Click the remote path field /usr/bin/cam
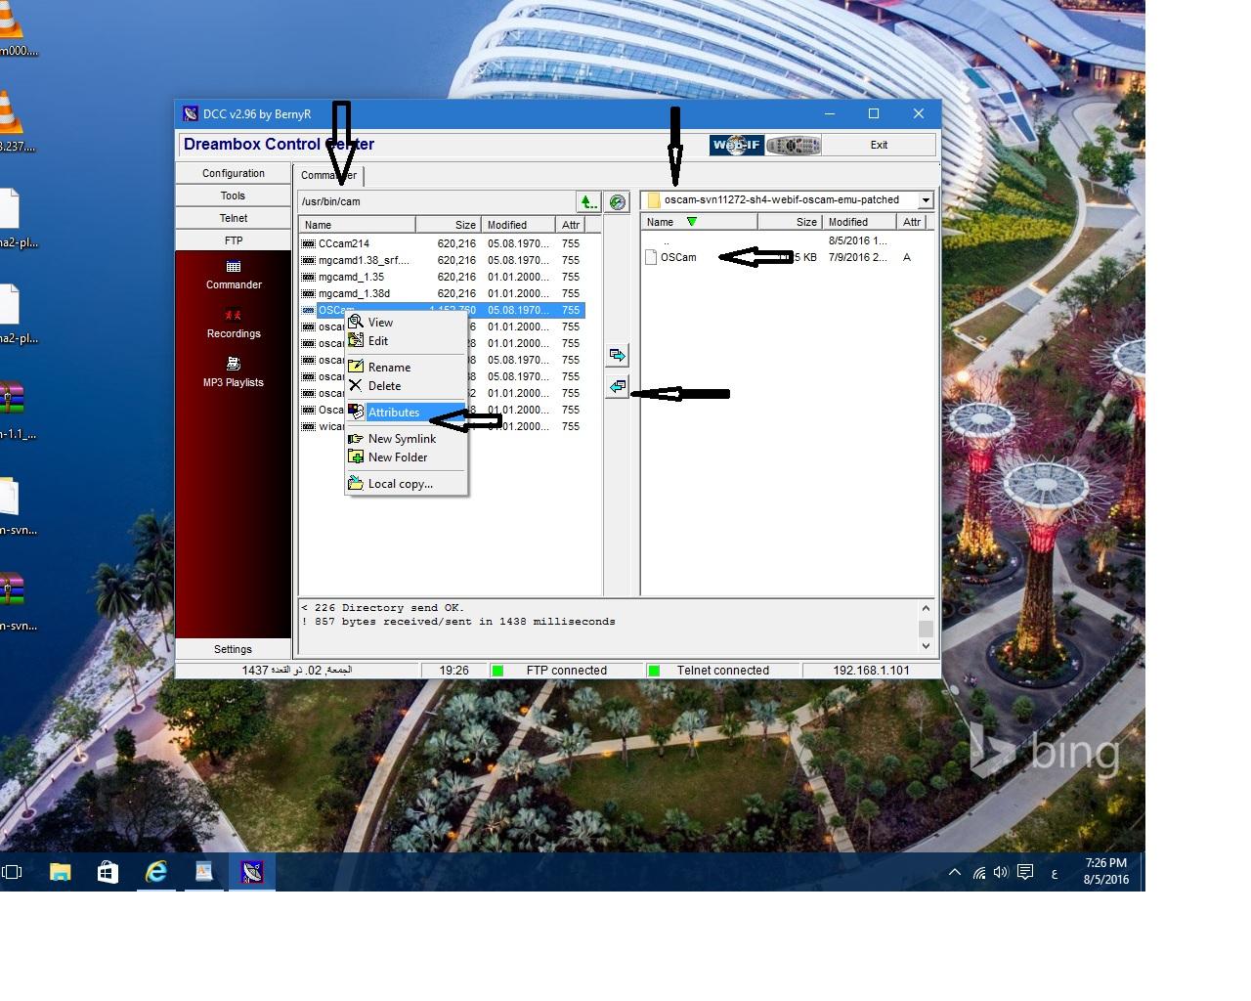The image size is (1251, 1001). click(436, 201)
